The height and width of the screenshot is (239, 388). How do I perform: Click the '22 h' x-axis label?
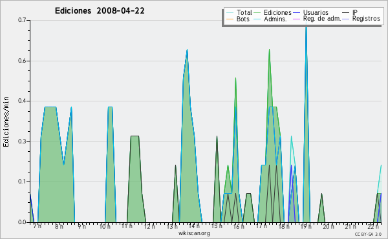(x=374, y=226)
